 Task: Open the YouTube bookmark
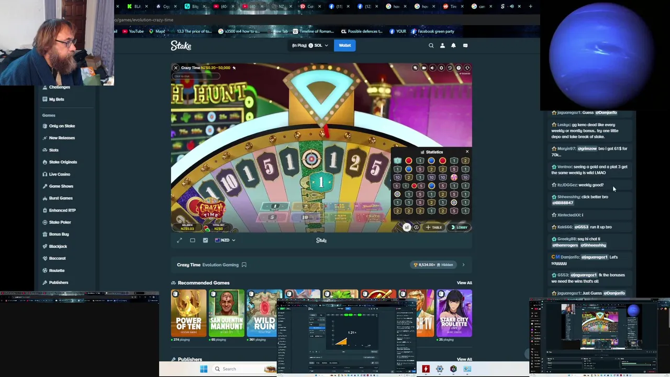(x=133, y=31)
